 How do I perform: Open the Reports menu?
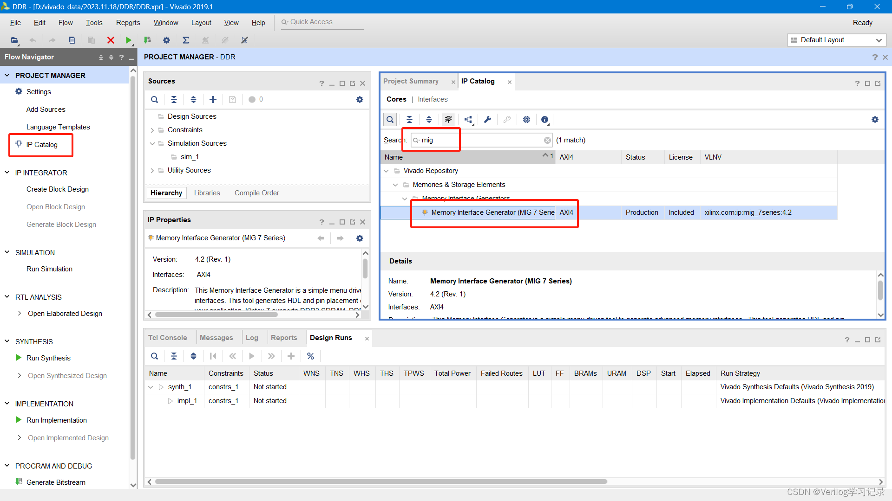point(128,23)
